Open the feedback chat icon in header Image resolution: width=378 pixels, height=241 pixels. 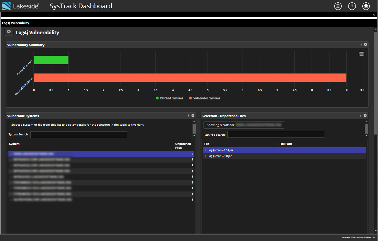[x=338, y=6]
